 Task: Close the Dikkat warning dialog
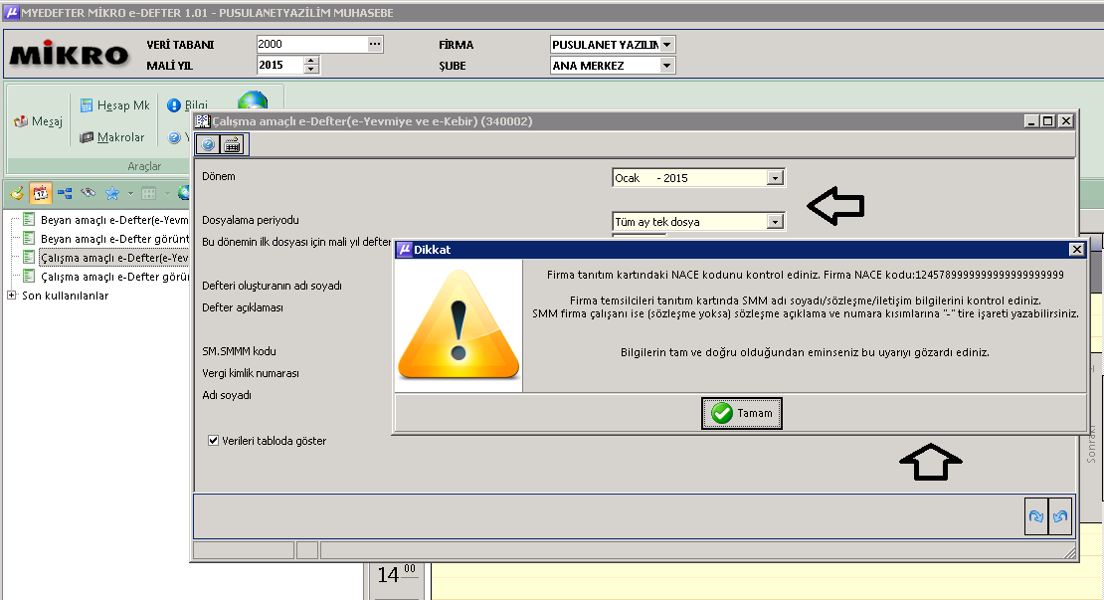click(1076, 250)
